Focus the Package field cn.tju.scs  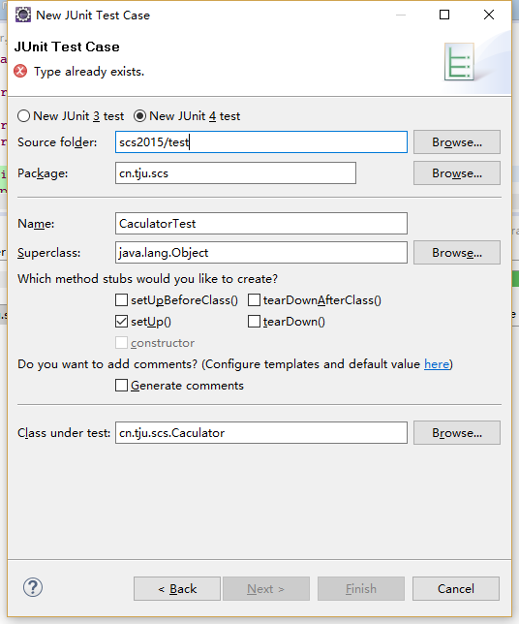point(235,173)
